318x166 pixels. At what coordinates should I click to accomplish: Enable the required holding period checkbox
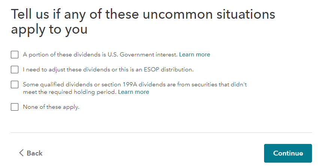point(15,84)
